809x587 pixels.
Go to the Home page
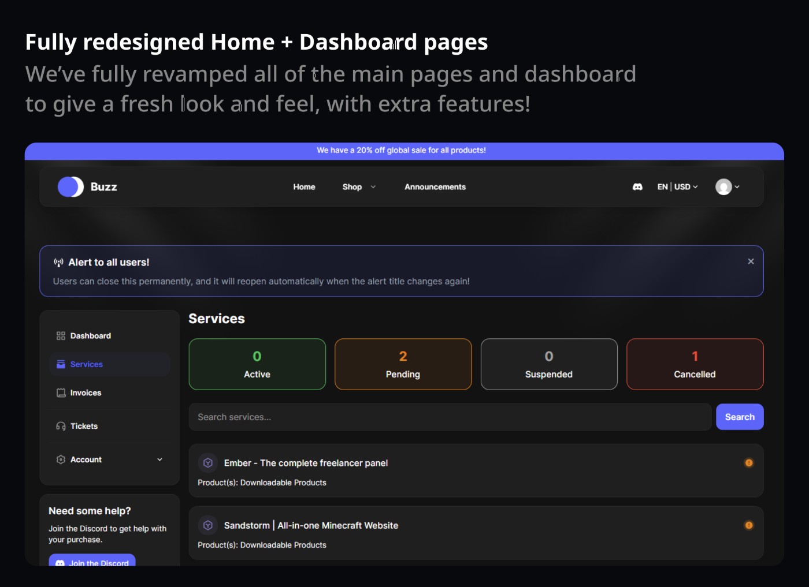[x=304, y=187]
